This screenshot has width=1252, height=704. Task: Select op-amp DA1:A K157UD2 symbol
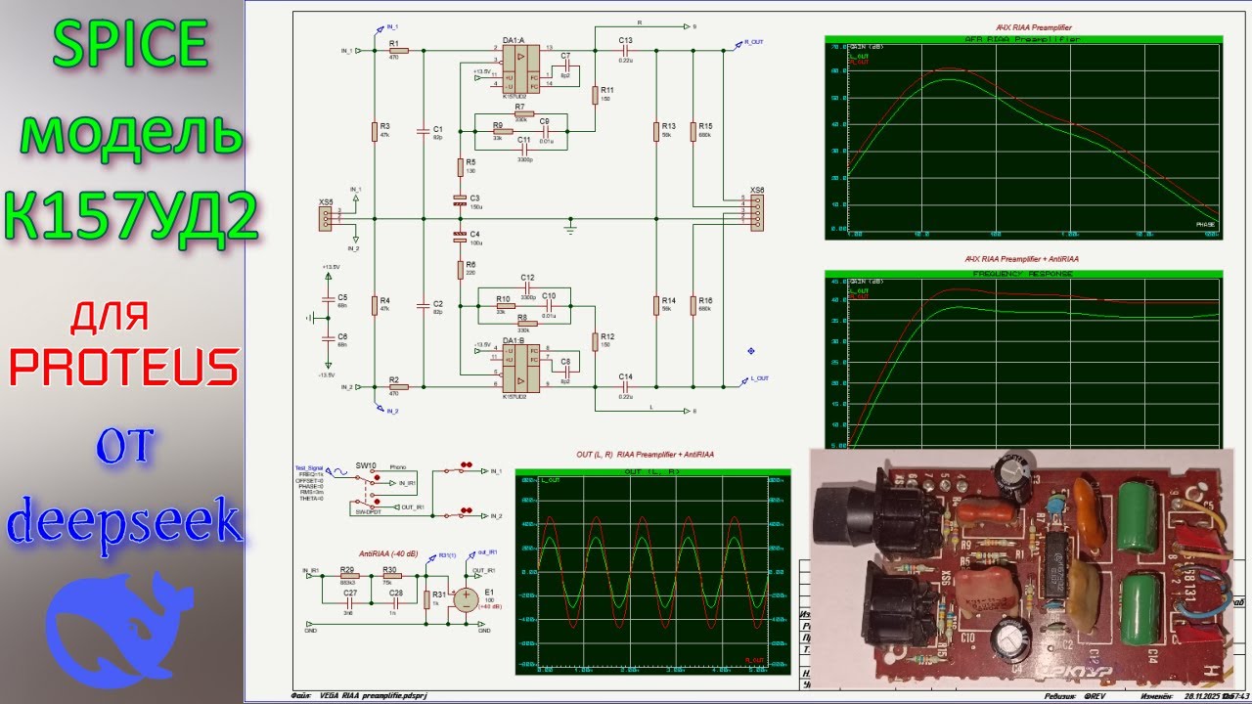[x=521, y=69]
